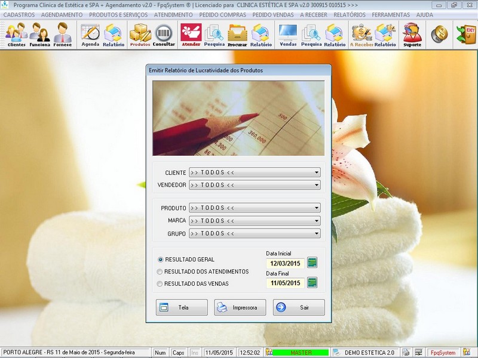Open the Agenda calendar icon
This screenshot has width=478, height=358.
pyautogui.click(x=90, y=35)
